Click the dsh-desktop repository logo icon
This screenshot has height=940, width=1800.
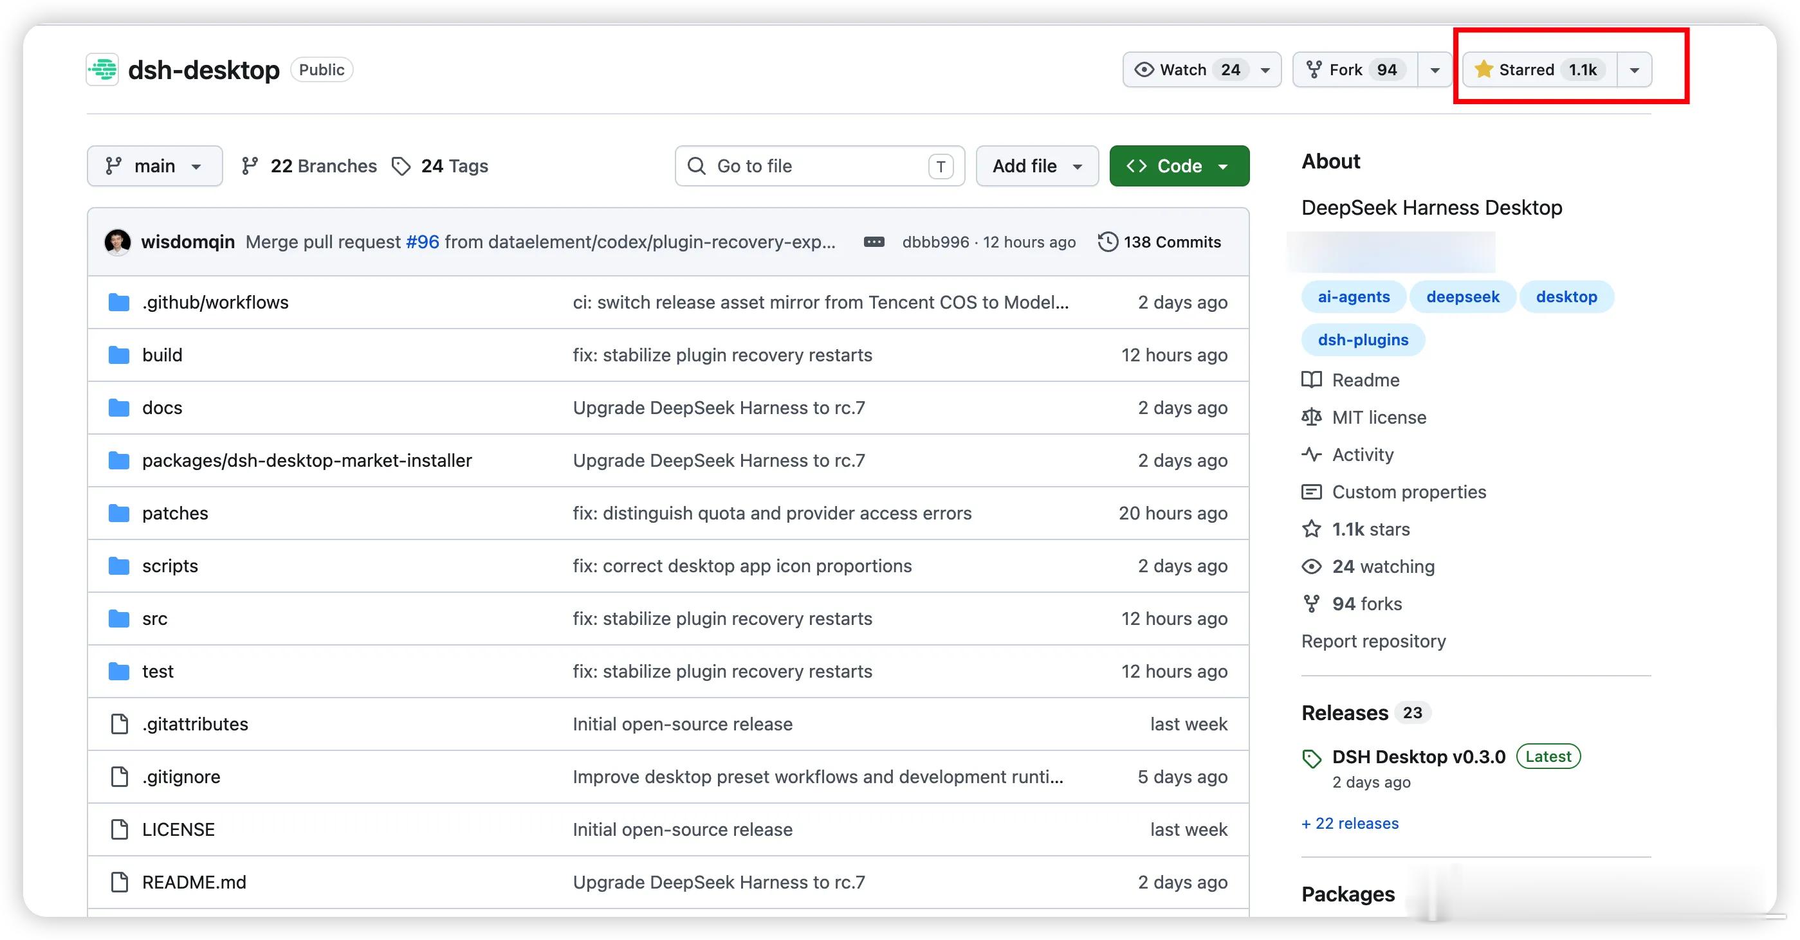click(x=103, y=69)
